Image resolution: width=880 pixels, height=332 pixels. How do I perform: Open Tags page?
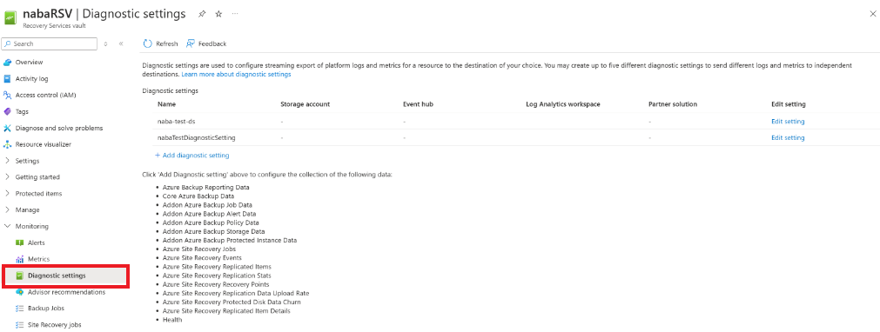pyautogui.click(x=22, y=111)
